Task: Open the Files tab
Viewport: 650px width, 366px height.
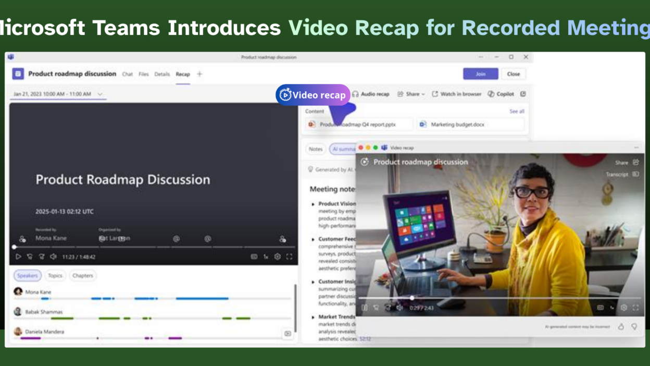Action: click(144, 74)
